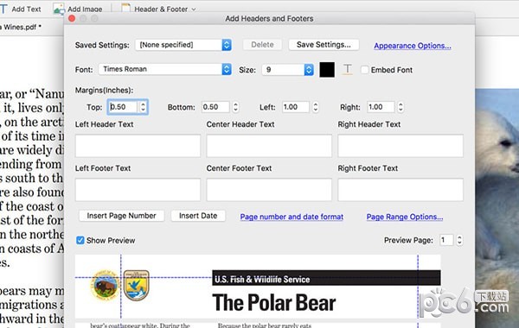
Task: Enable the Embed Font checkbox
Action: click(364, 70)
